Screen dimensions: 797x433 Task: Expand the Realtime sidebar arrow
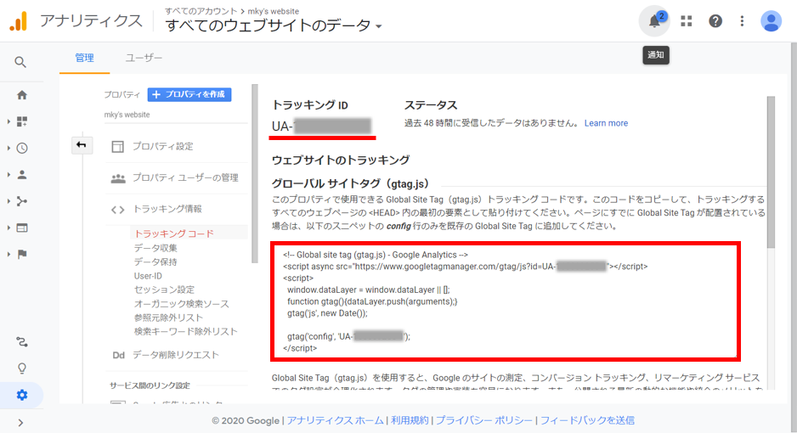point(8,149)
